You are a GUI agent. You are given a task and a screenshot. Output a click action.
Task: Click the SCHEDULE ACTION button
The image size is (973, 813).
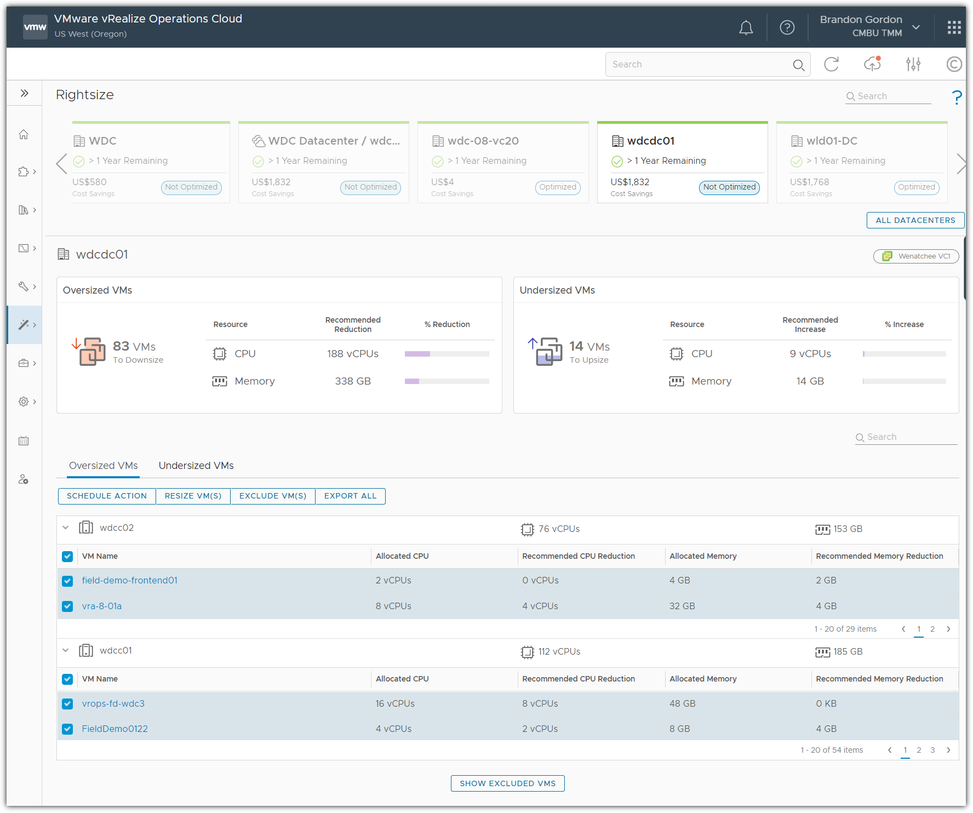tap(107, 496)
